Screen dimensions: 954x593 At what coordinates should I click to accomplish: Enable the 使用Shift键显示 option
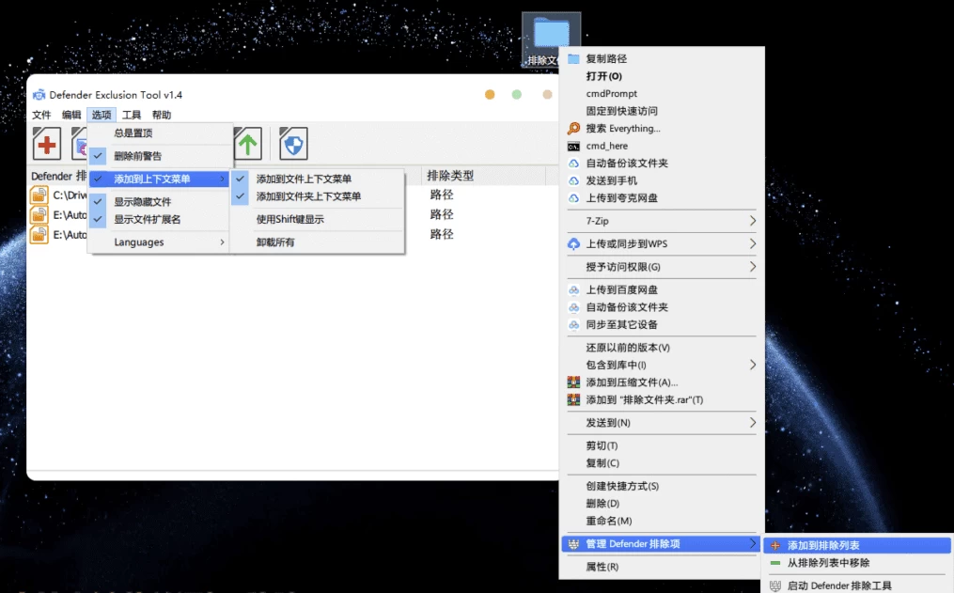pos(317,219)
